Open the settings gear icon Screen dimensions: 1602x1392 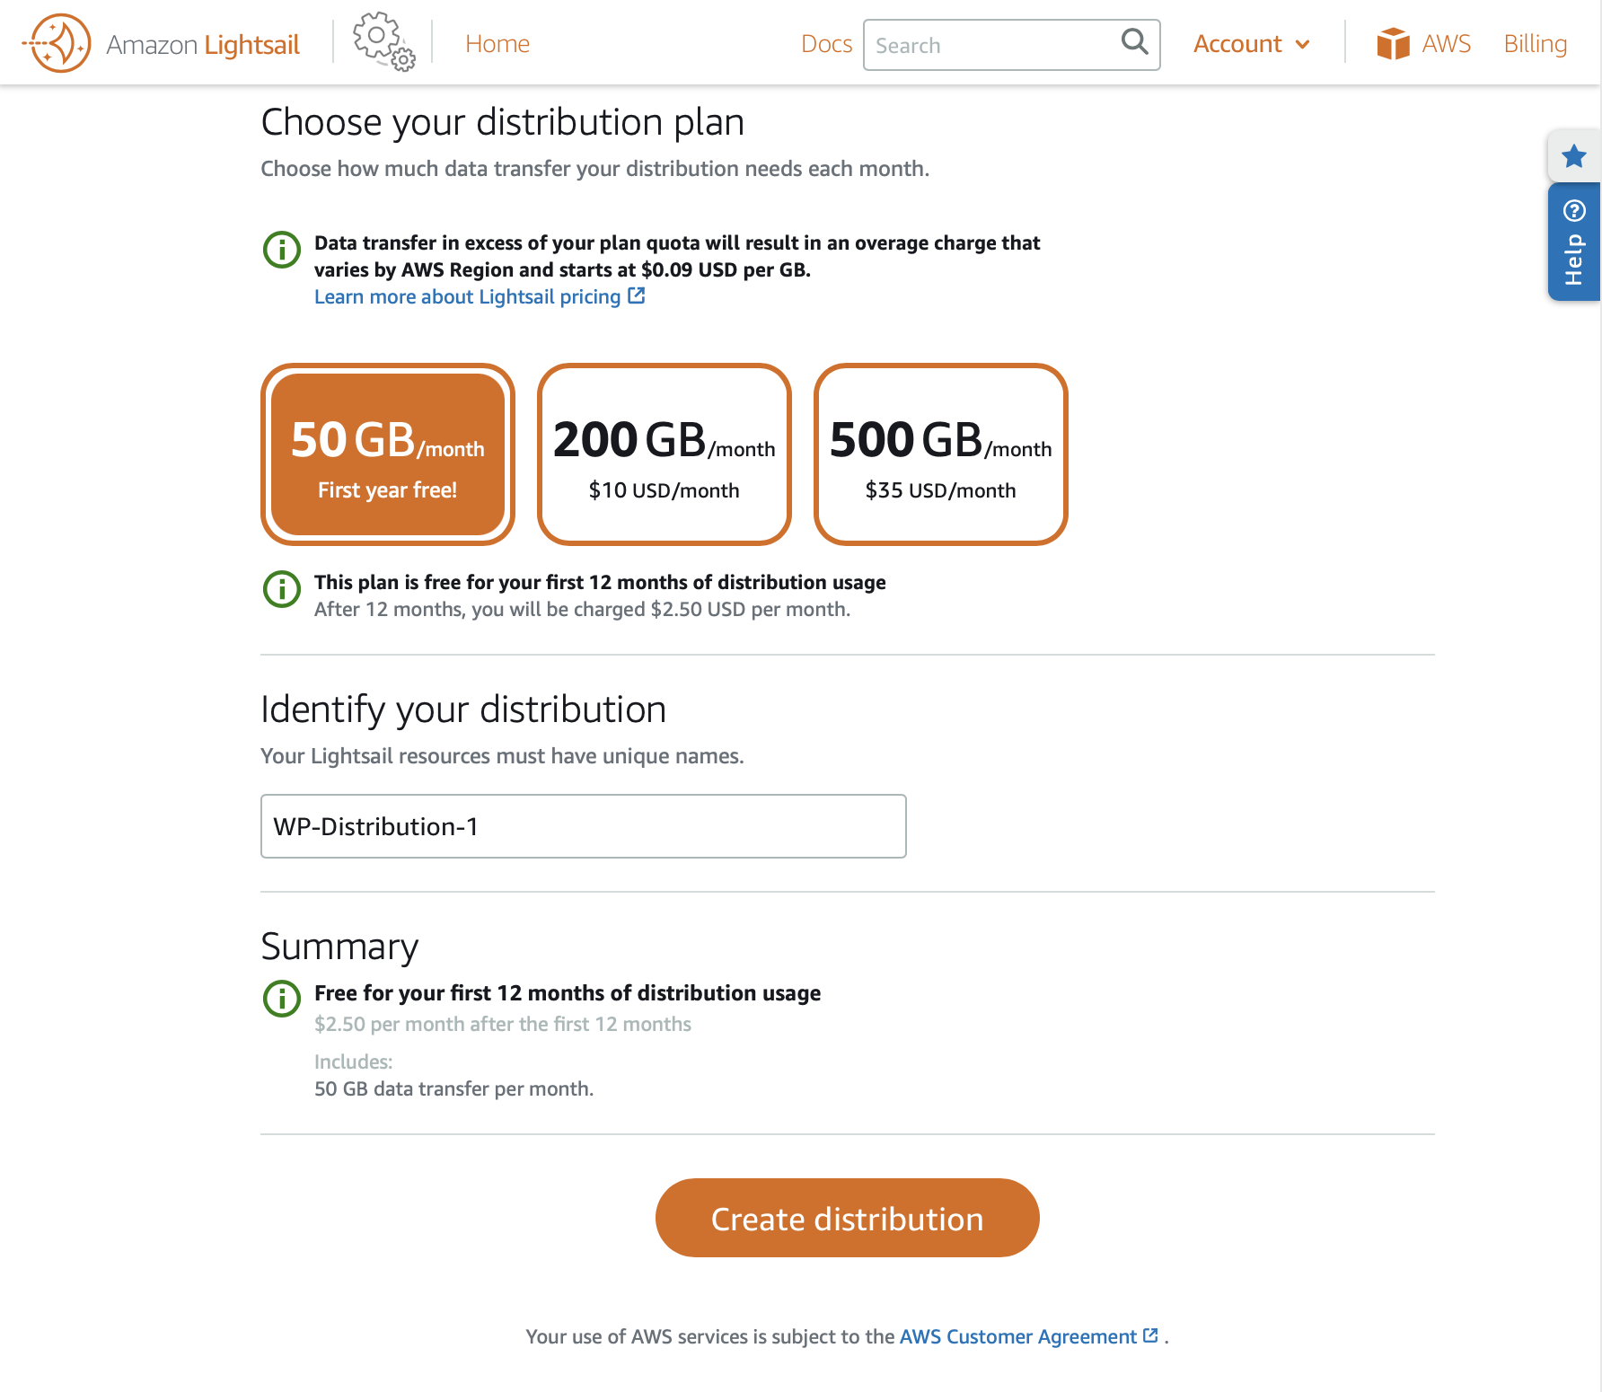[383, 41]
